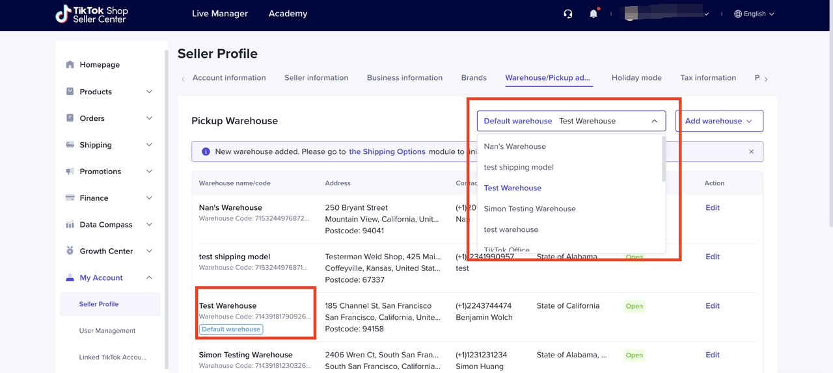Switch to the Holiday mode tab
Viewport: 833px width, 373px height.
pos(636,78)
